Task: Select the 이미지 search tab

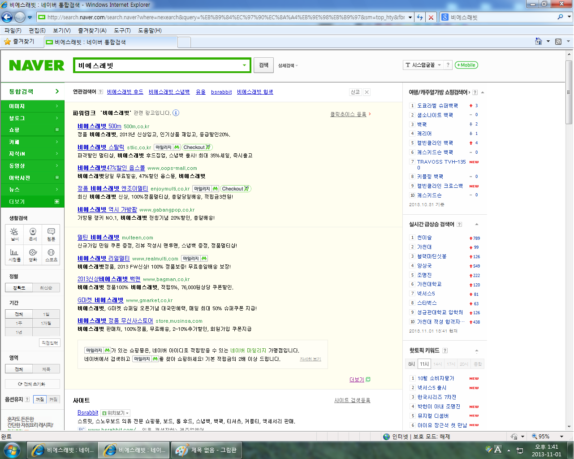Action: click(x=32, y=106)
